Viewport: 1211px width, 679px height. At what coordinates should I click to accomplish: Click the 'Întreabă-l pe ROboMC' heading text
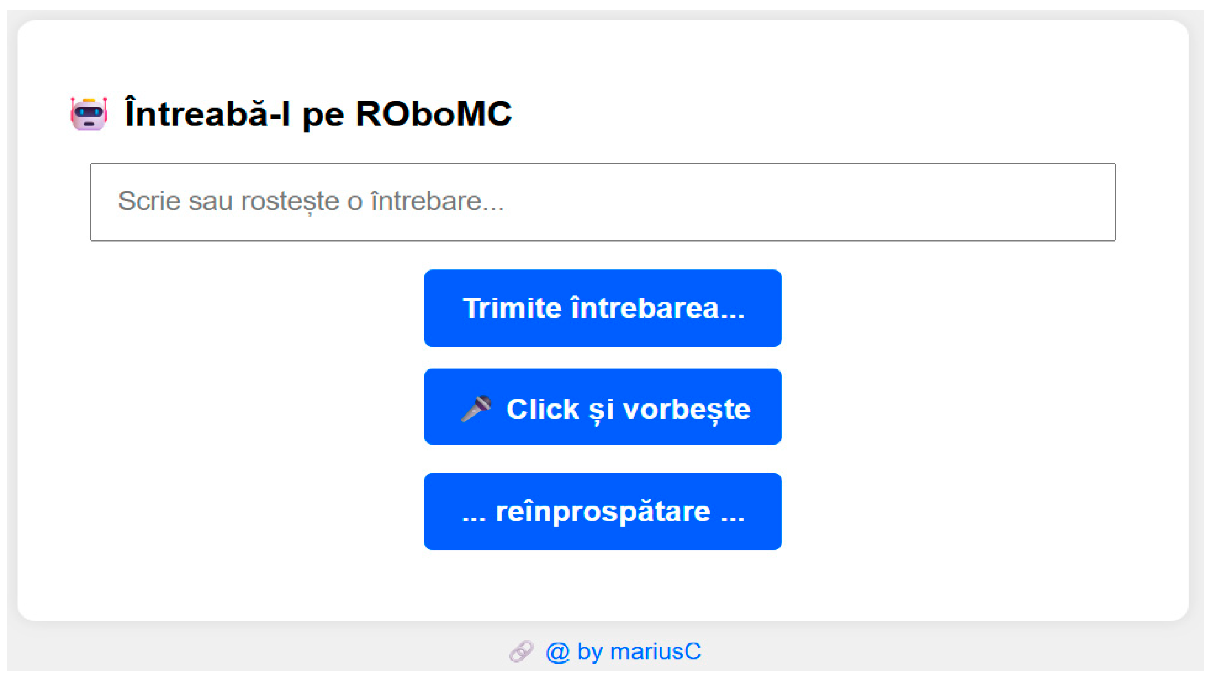(x=318, y=114)
